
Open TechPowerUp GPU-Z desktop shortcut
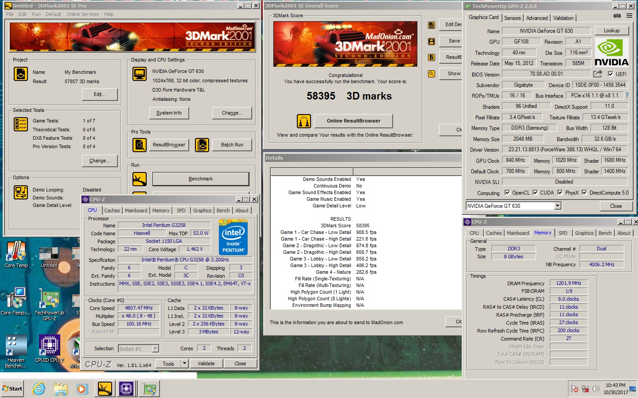coord(49,304)
